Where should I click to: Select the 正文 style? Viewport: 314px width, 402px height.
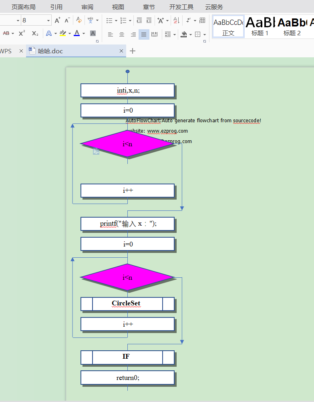coord(228,26)
